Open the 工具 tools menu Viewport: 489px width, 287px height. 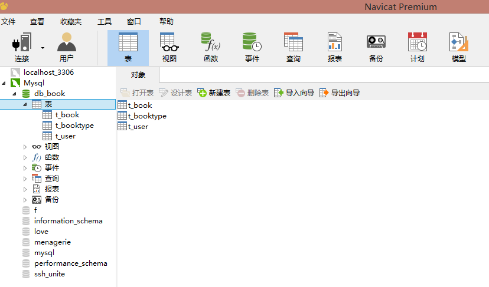tap(105, 21)
